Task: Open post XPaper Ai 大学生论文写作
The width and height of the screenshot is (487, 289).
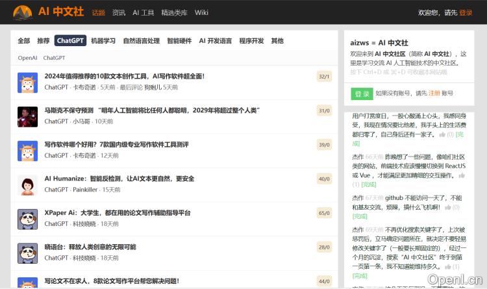Action: [x=118, y=213]
